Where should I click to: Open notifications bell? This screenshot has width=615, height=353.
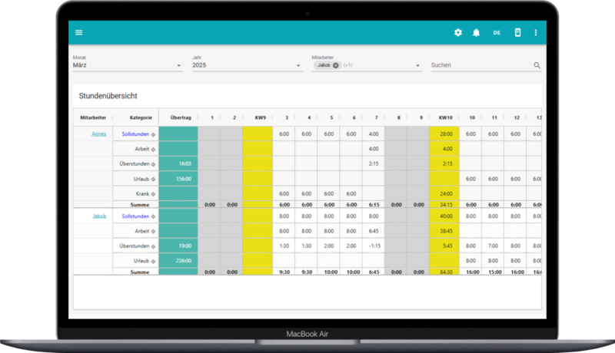477,32
